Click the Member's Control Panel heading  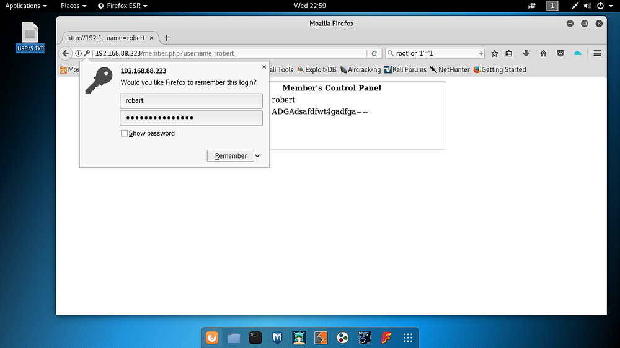click(x=331, y=88)
